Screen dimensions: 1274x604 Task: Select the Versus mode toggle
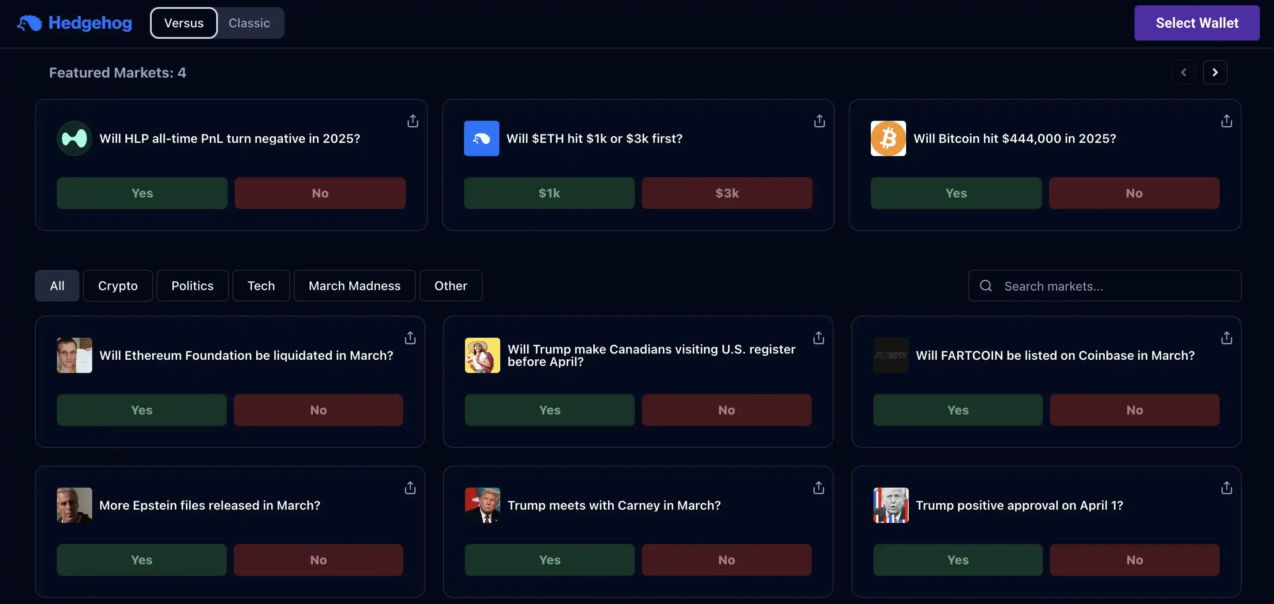click(184, 23)
